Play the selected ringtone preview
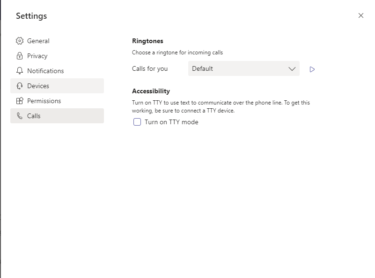 [312, 69]
